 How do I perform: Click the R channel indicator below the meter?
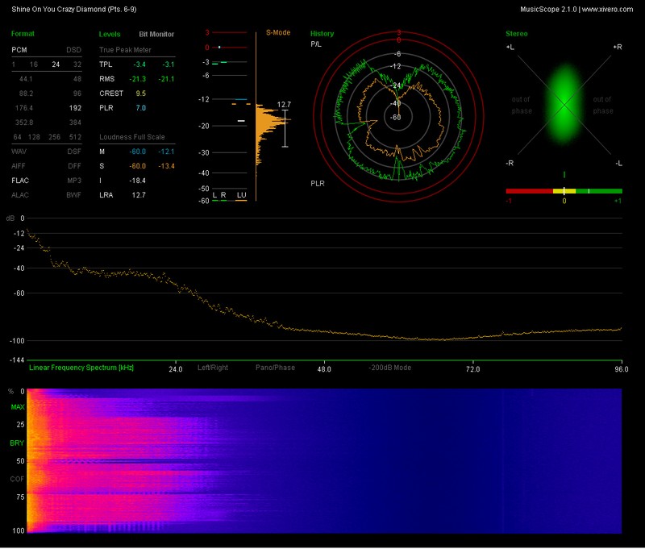pos(223,195)
